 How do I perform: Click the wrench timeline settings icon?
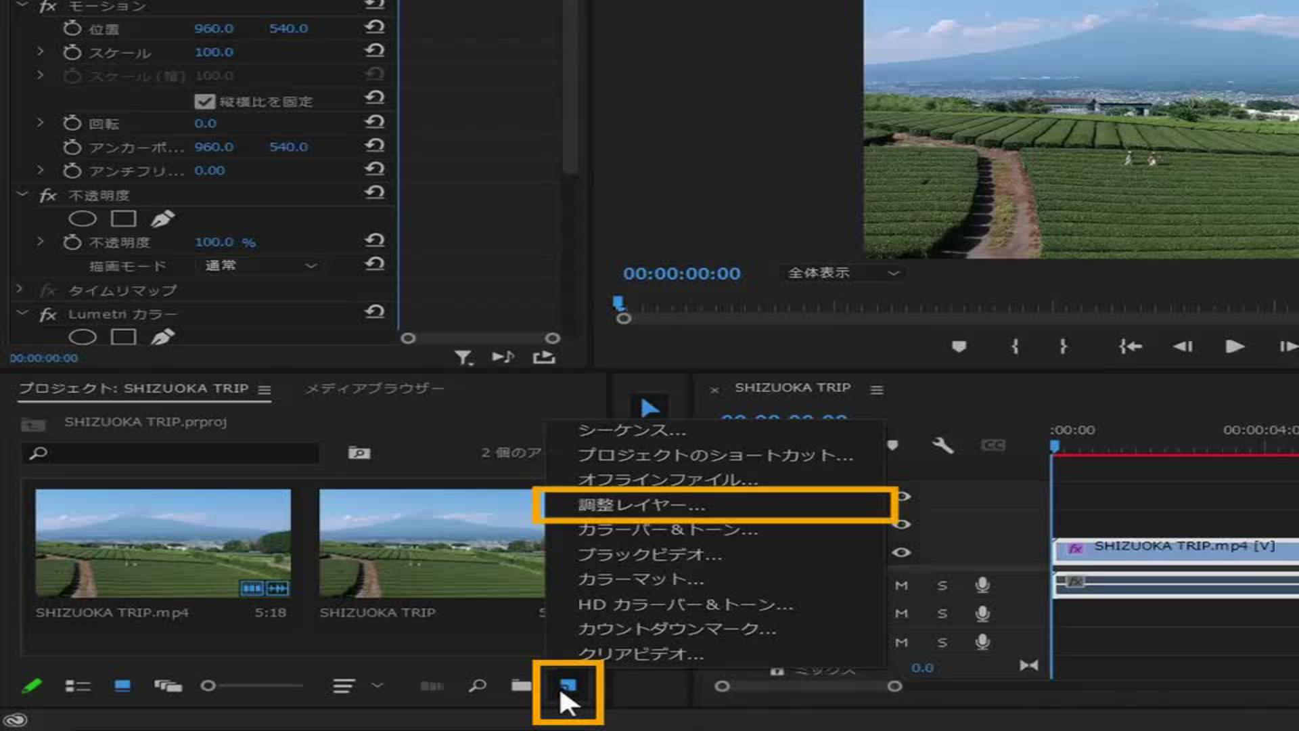(942, 445)
